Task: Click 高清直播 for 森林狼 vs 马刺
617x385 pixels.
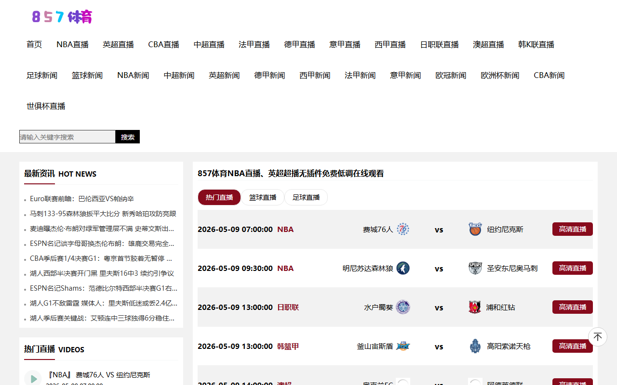Action: click(x=573, y=268)
